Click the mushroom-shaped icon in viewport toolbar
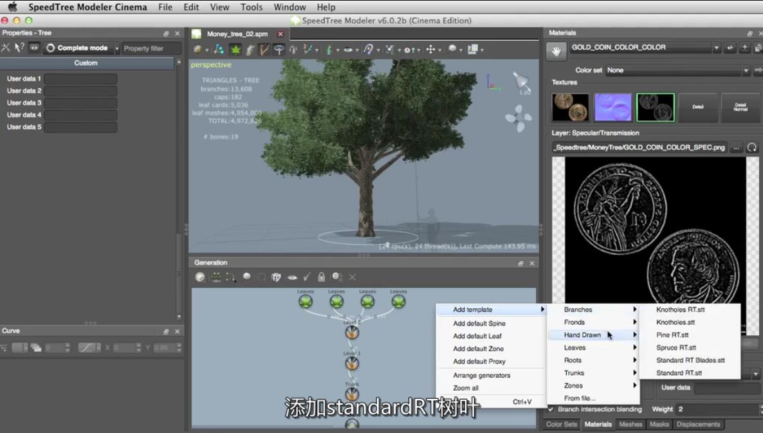Viewport: 763px width, 433px height. [279, 49]
